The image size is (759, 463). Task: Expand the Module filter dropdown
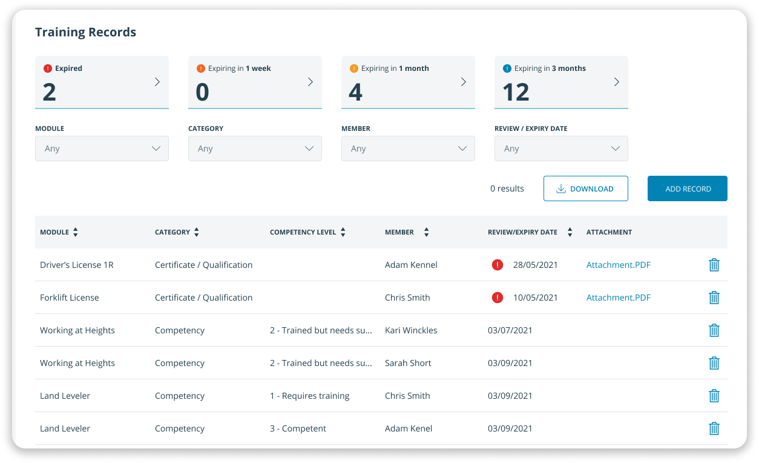(102, 148)
